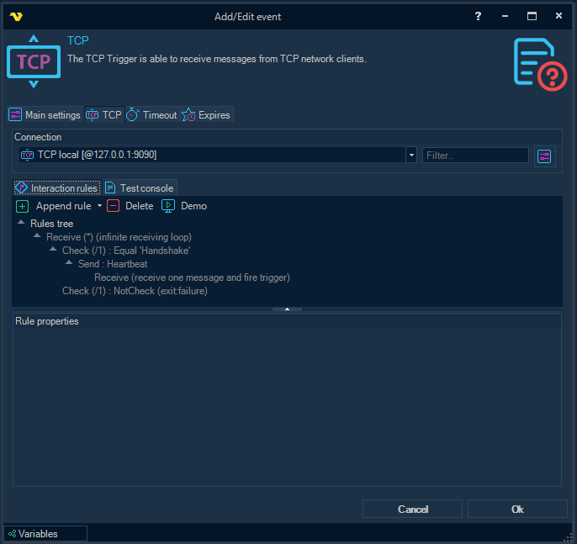This screenshot has width=577, height=544.
Task: Click the panel splitter handle above Rule properties
Action: pyautogui.click(x=287, y=309)
